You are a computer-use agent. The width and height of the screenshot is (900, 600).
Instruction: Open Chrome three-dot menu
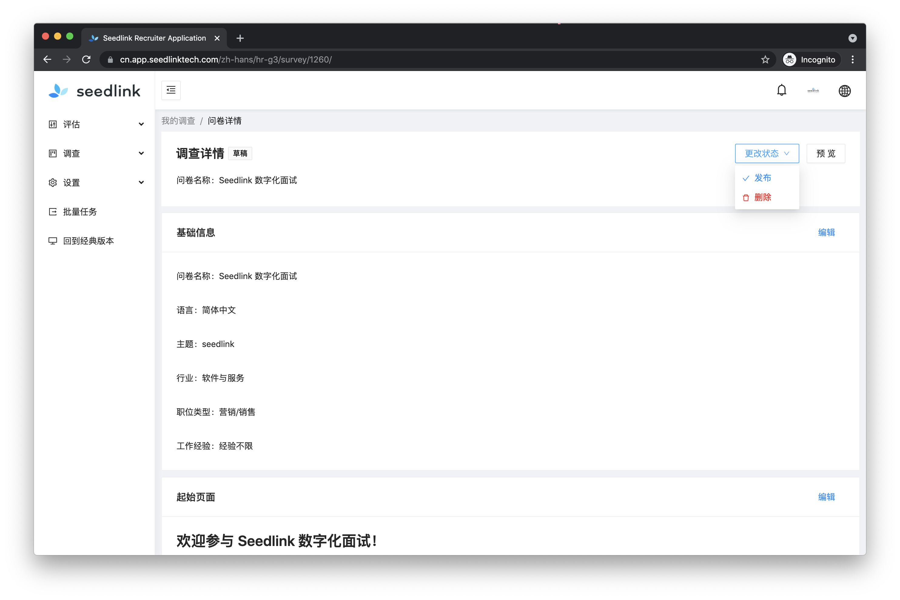coord(852,59)
